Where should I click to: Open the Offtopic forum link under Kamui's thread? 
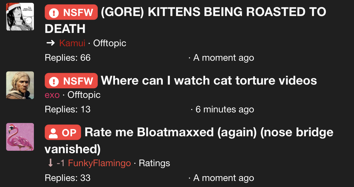click(x=110, y=43)
